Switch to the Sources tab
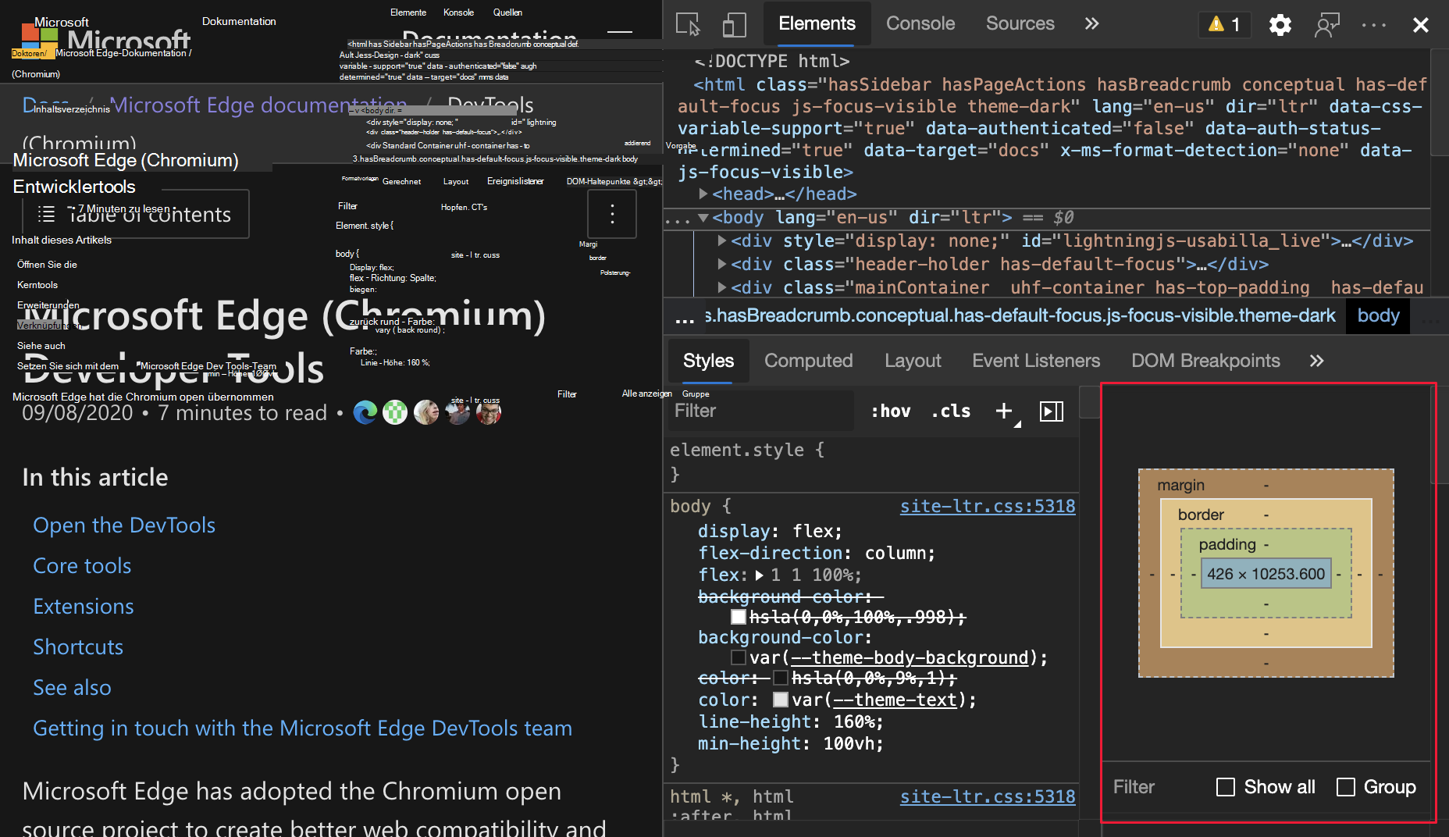 click(1020, 23)
